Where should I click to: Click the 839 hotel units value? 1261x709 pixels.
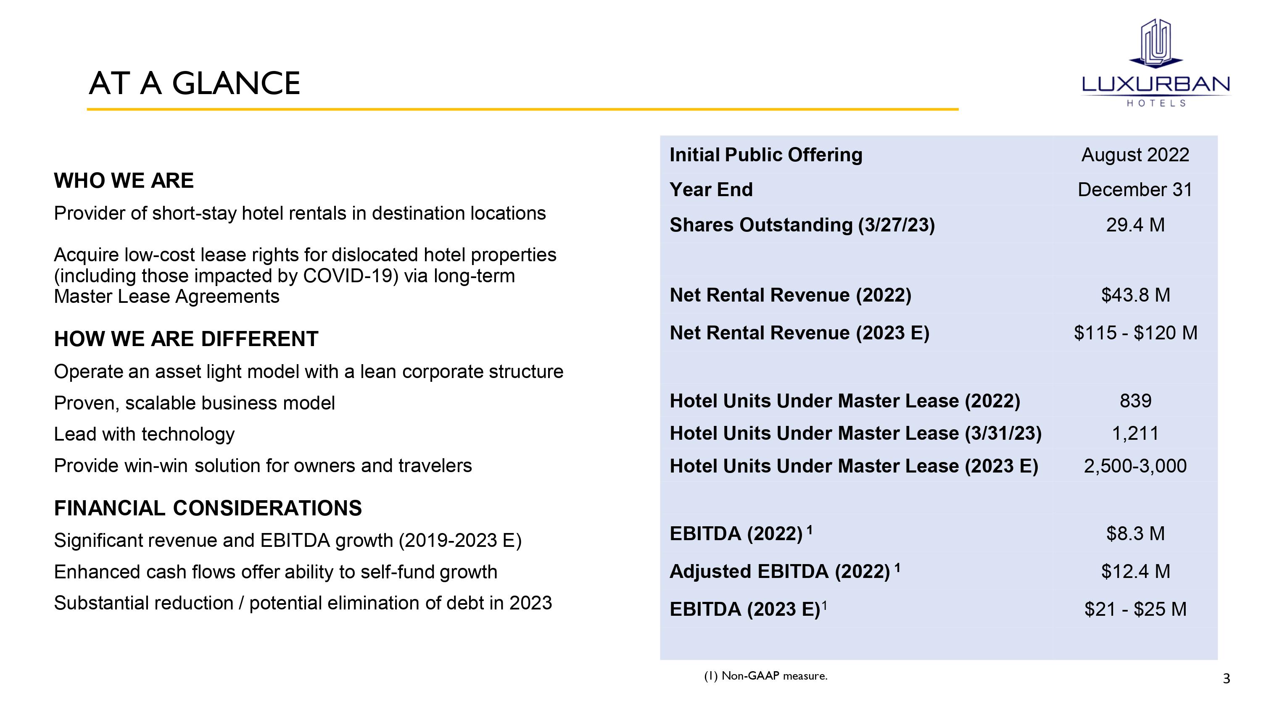1135,401
